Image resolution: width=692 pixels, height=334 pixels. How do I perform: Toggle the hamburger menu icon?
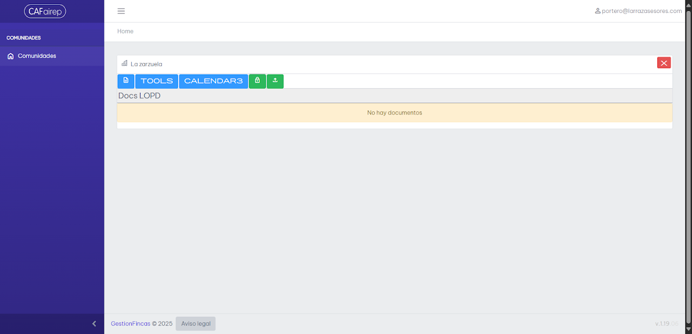point(121,11)
